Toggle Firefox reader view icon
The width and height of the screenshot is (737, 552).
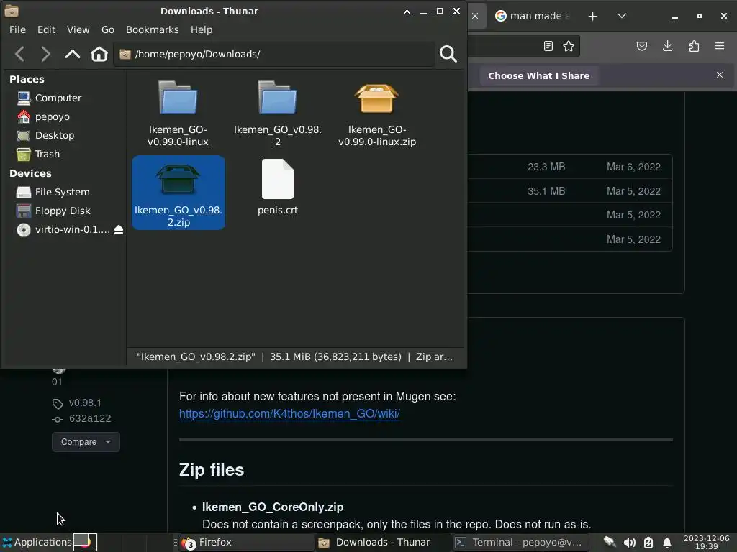pyautogui.click(x=548, y=46)
